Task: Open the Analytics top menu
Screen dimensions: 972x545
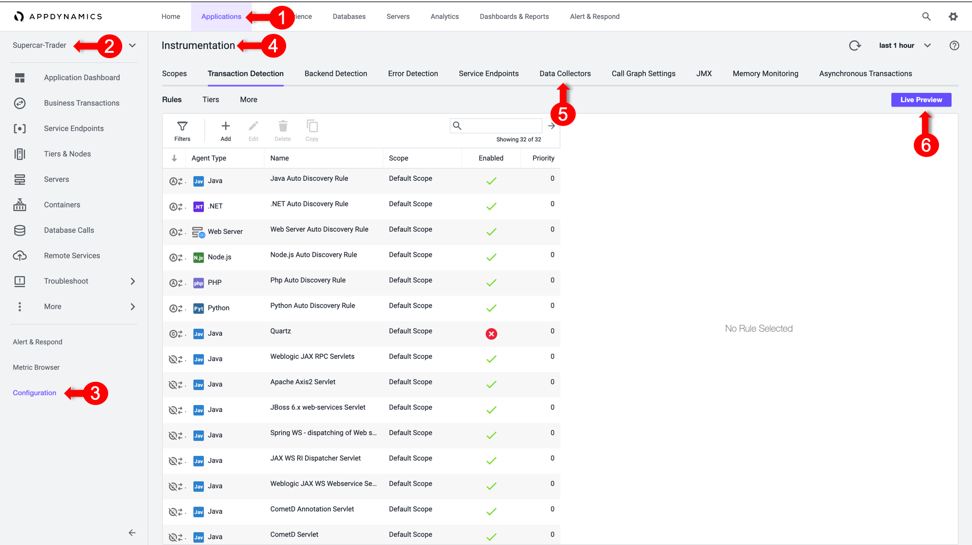Action: pyautogui.click(x=444, y=16)
